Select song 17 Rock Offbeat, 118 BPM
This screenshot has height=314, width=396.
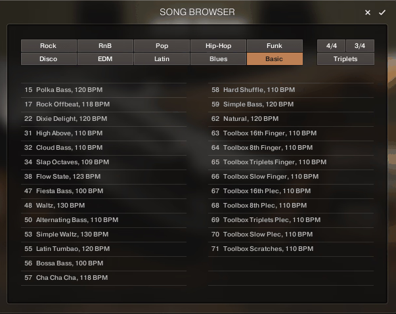pyautogui.click(x=104, y=104)
